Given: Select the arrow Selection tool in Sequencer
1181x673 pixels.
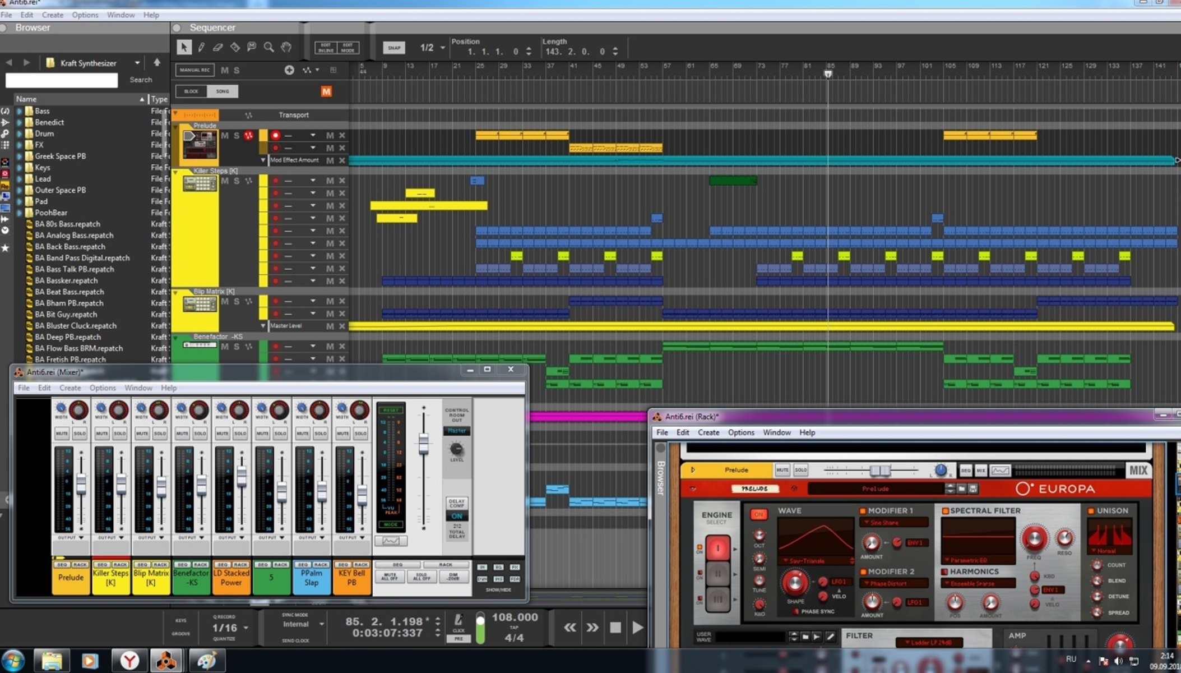Looking at the screenshot, I should (x=184, y=47).
